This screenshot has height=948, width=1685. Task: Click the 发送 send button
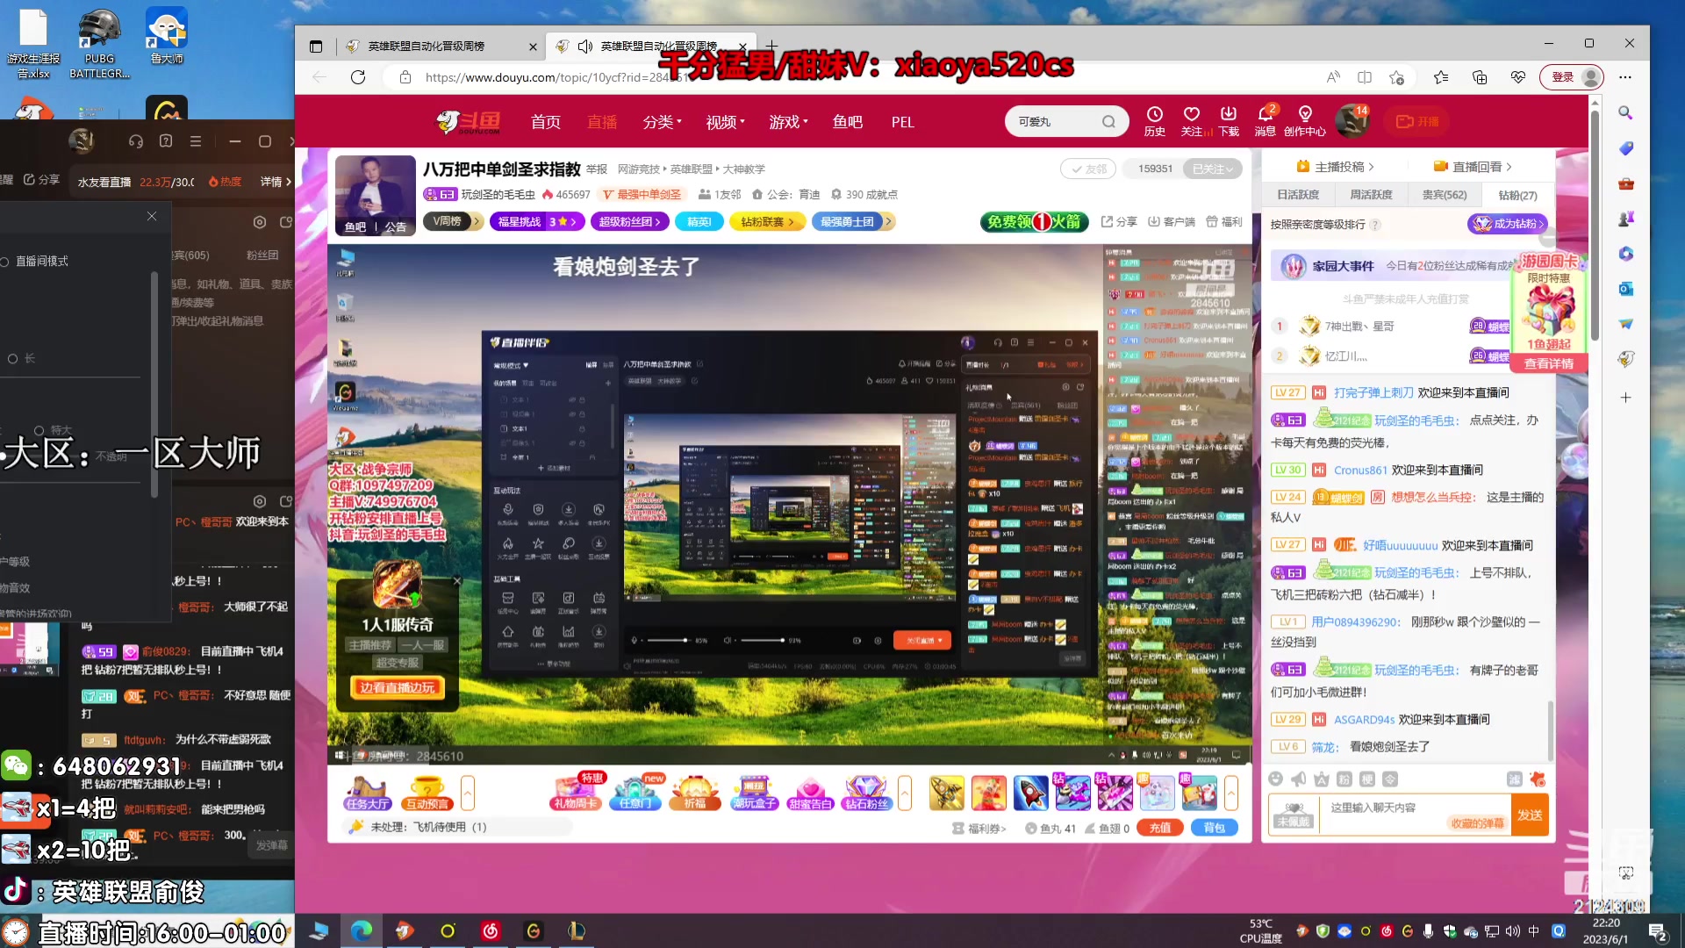pos(1530,815)
